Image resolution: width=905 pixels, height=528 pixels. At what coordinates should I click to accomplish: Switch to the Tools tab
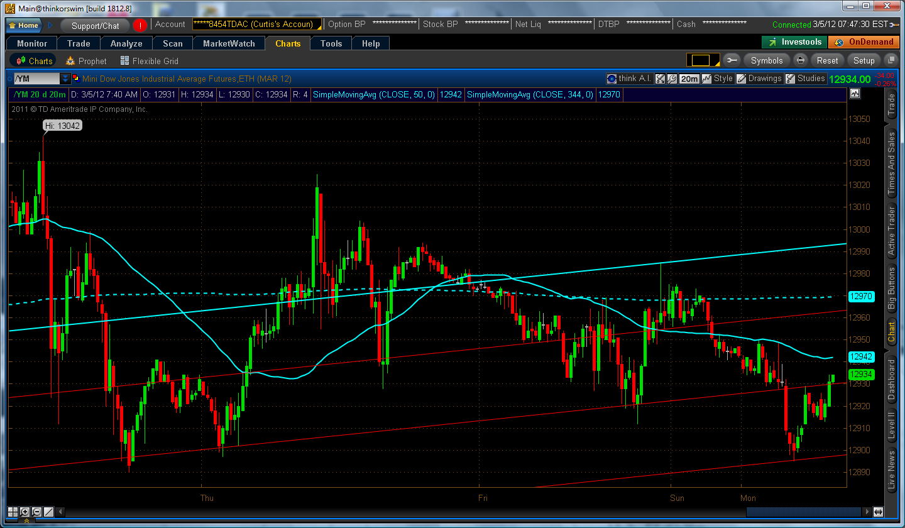coord(331,43)
